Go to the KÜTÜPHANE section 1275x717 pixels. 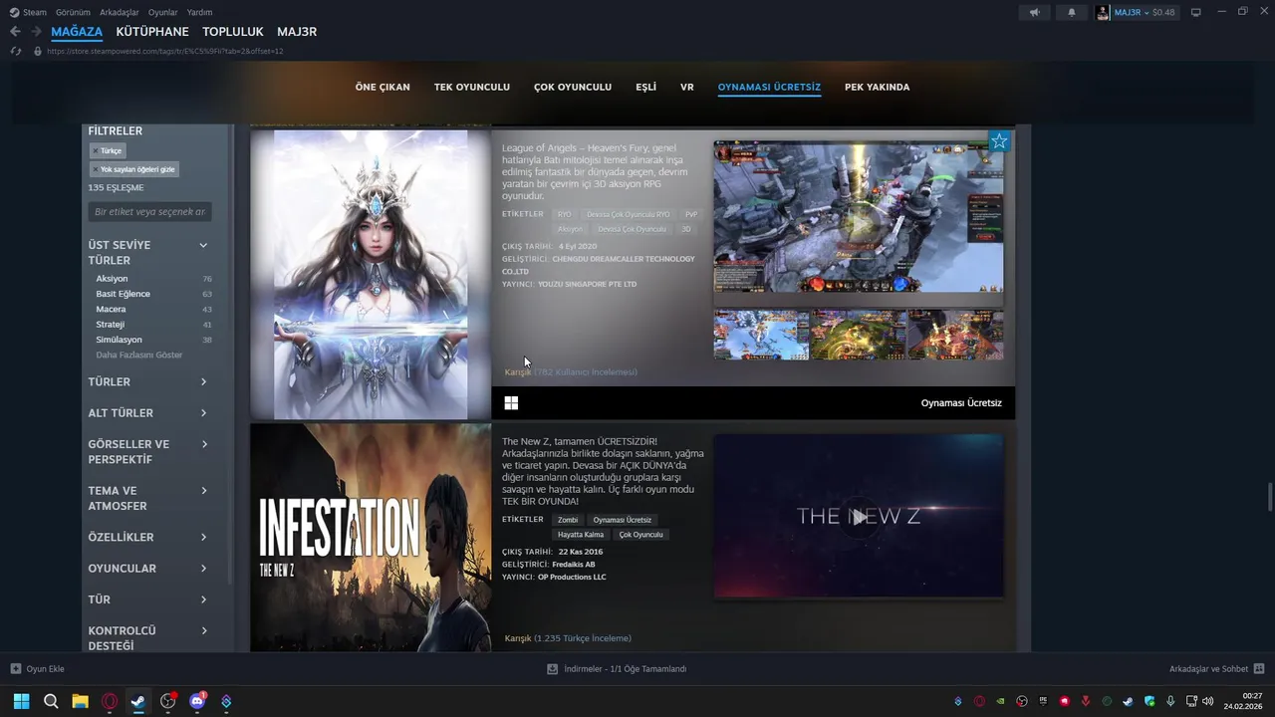[152, 32]
